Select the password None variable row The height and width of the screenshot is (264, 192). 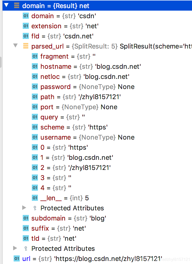tap(83, 86)
